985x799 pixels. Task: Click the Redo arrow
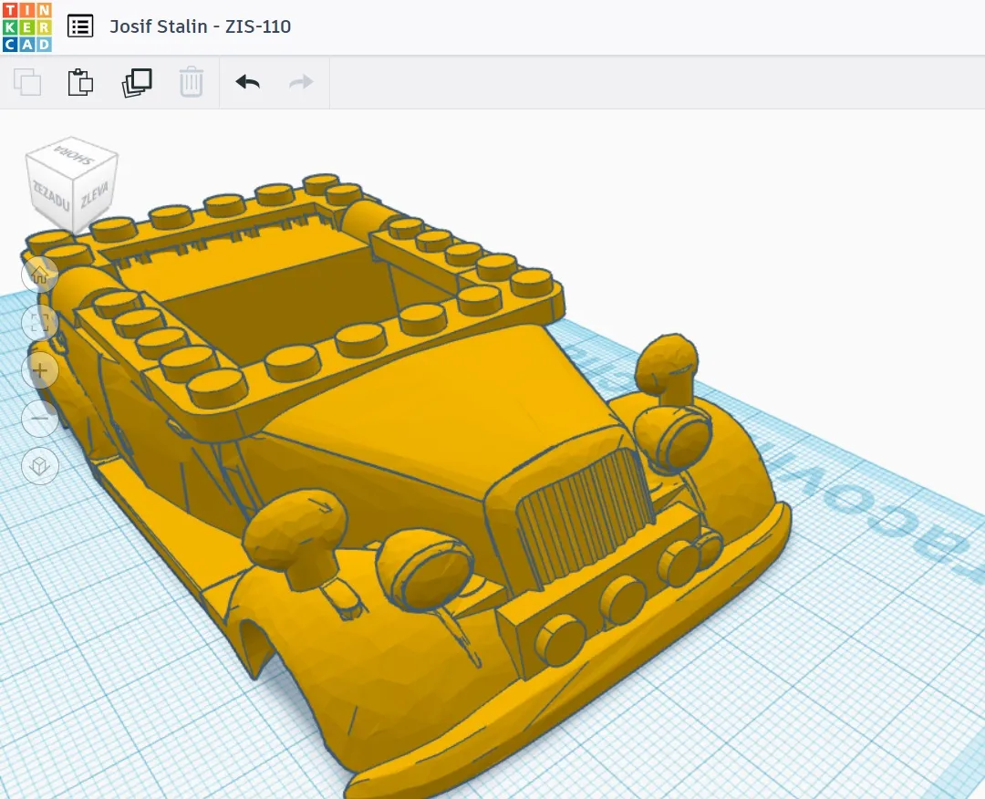[x=301, y=82]
